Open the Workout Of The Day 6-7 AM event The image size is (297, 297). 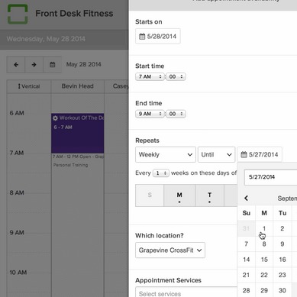tap(78, 133)
